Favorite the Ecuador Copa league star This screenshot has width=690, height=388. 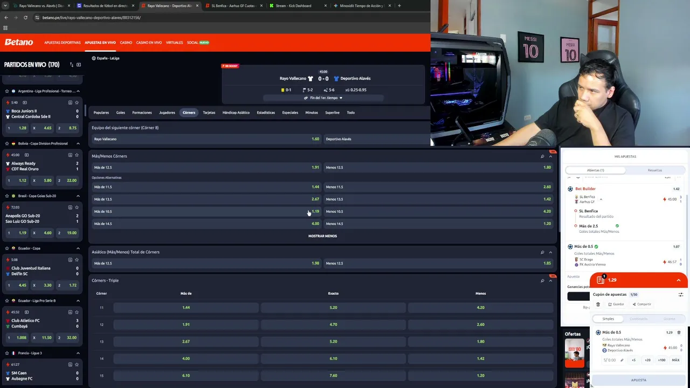tap(6, 248)
